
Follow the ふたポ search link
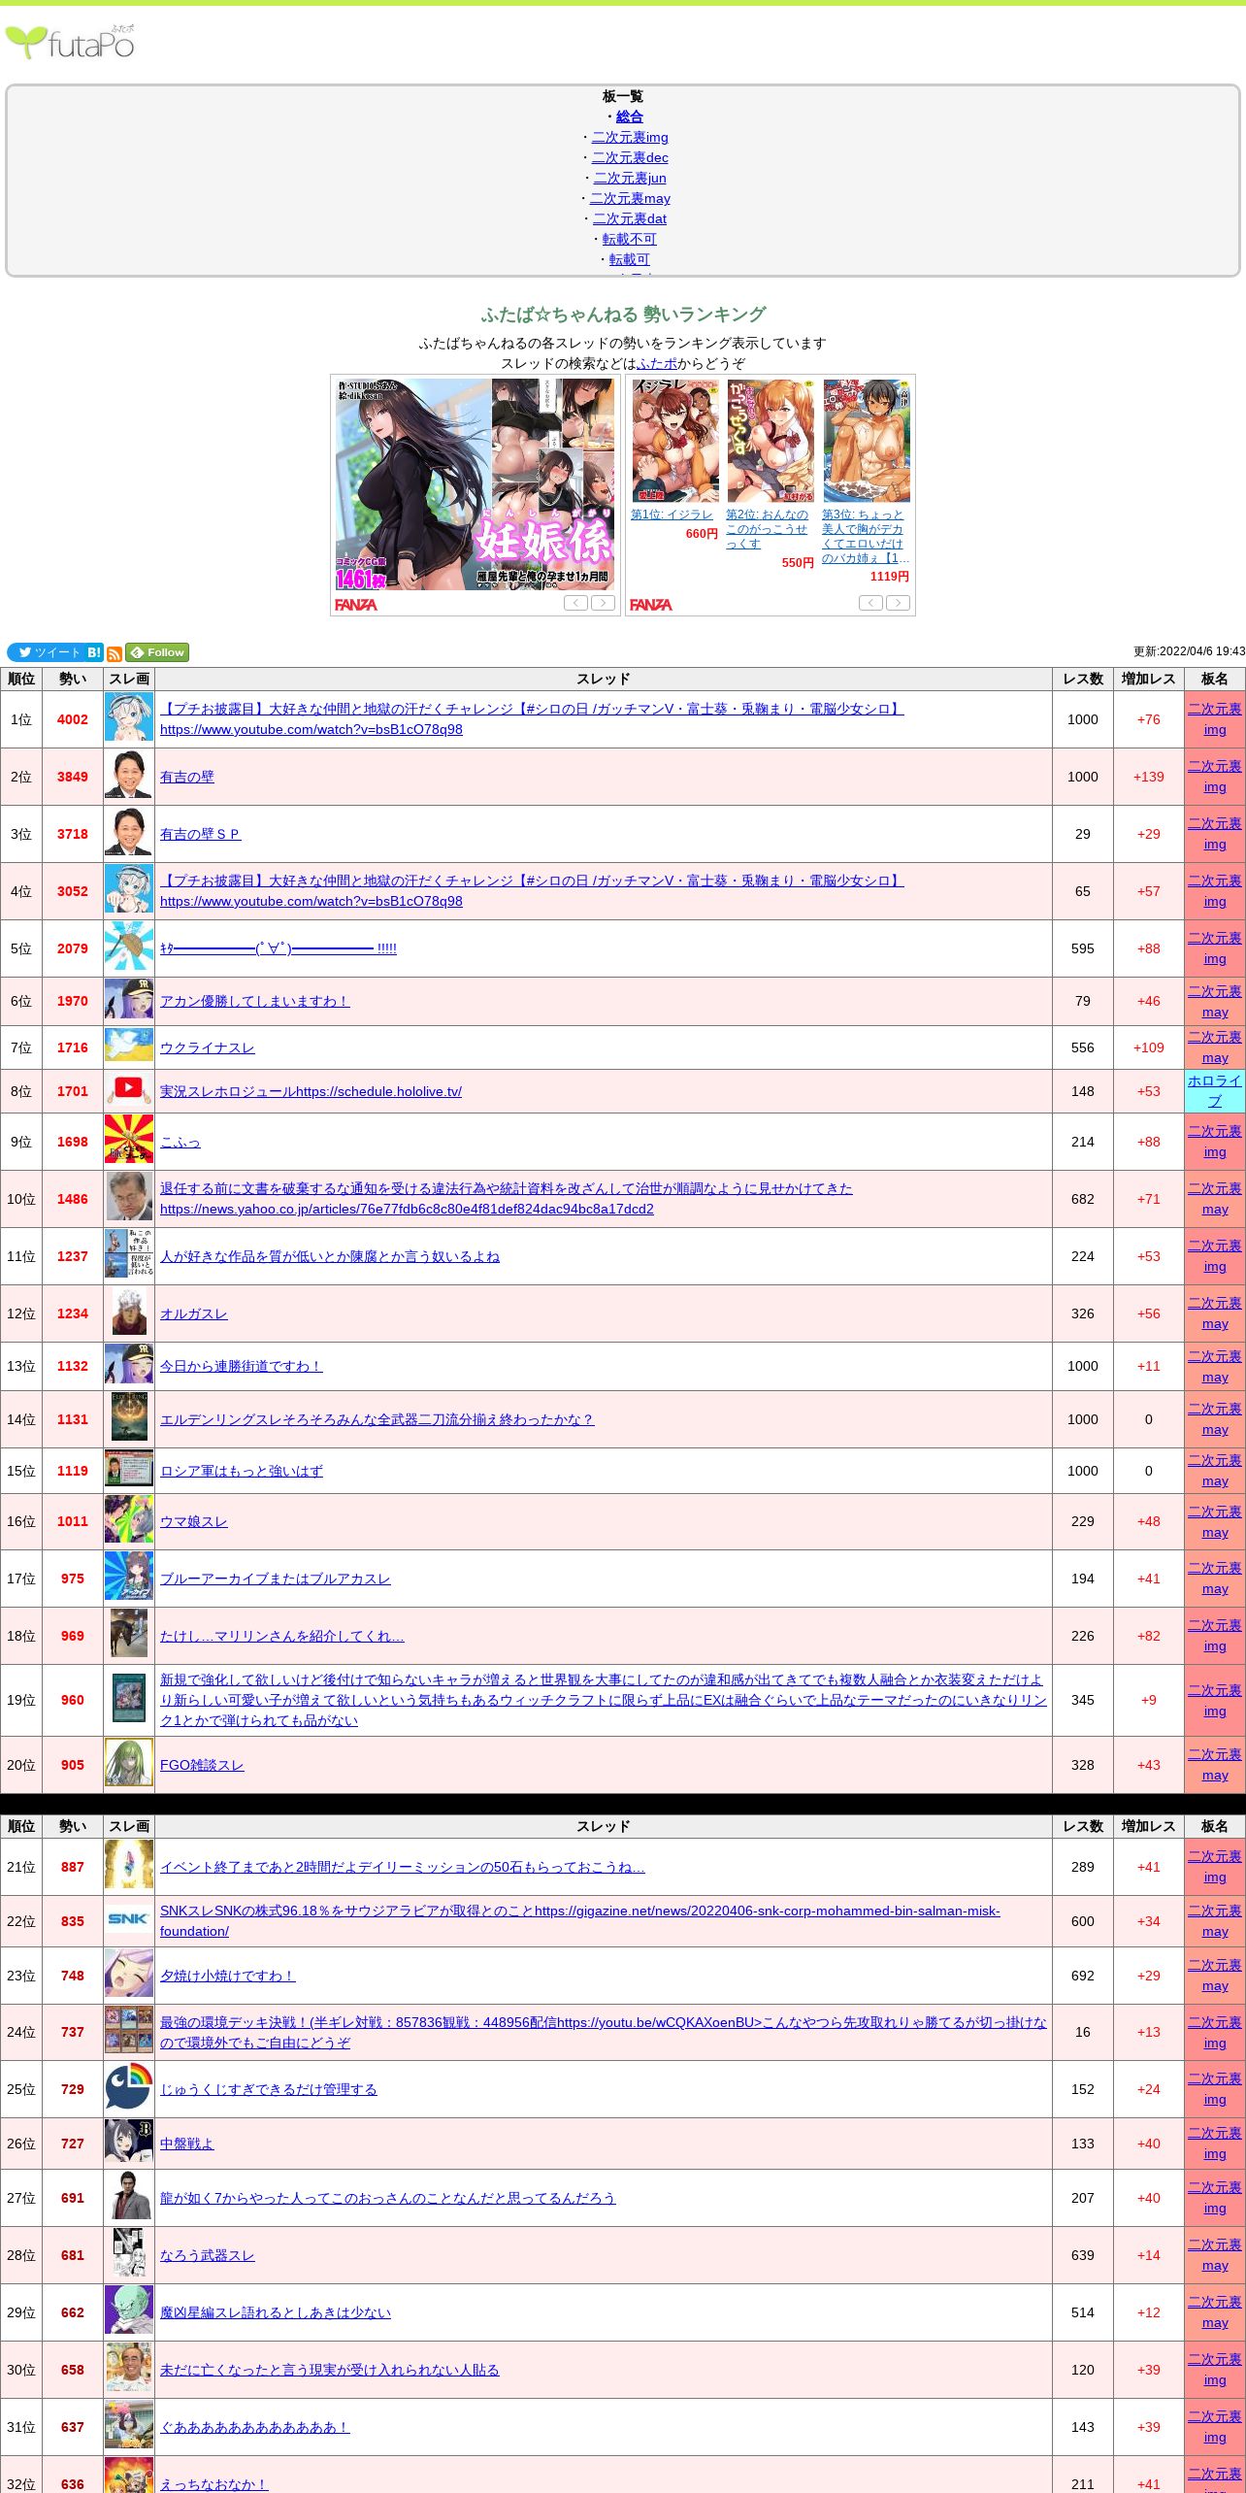pos(657,363)
